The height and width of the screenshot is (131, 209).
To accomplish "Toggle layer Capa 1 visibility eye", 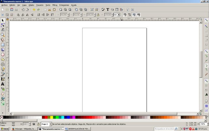I will point(34,124).
